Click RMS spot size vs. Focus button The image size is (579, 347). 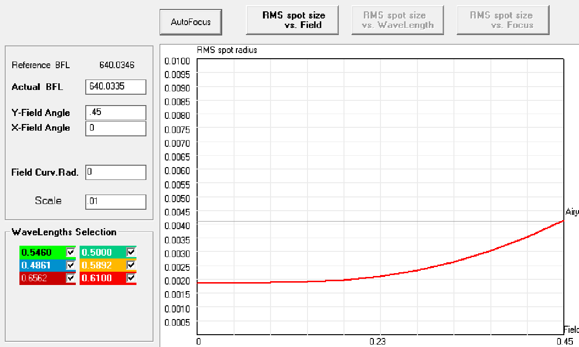502,20
